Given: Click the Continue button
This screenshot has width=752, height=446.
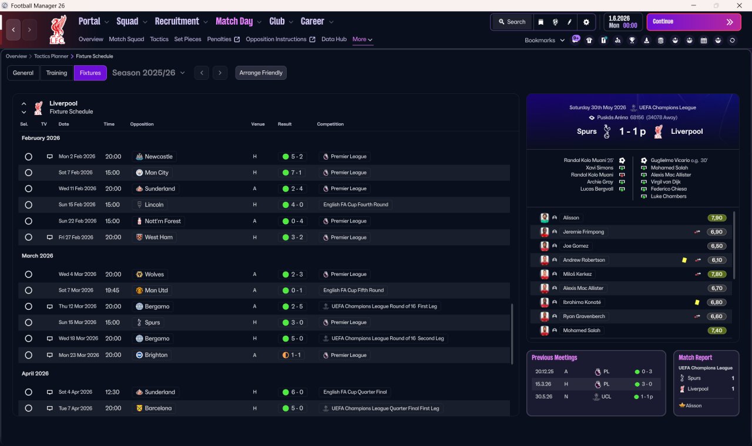Looking at the screenshot, I should (x=694, y=22).
